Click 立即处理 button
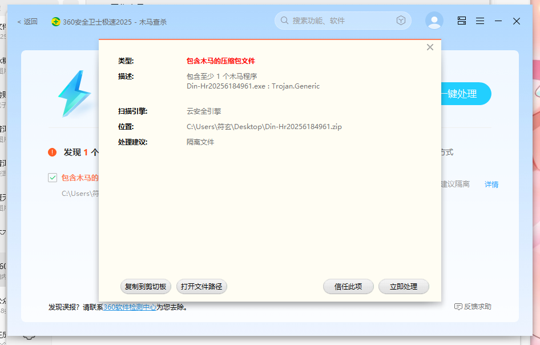The height and width of the screenshot is (345, 540). [404, 286]
